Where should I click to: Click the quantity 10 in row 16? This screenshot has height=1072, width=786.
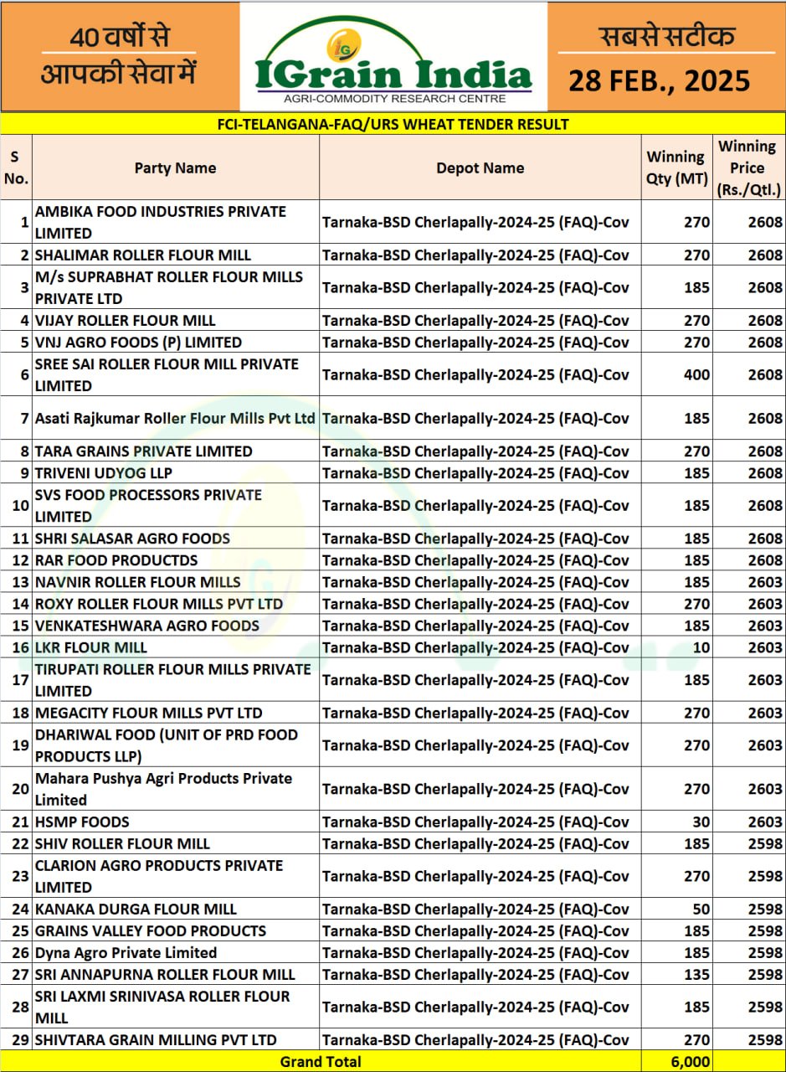point(701,647)
